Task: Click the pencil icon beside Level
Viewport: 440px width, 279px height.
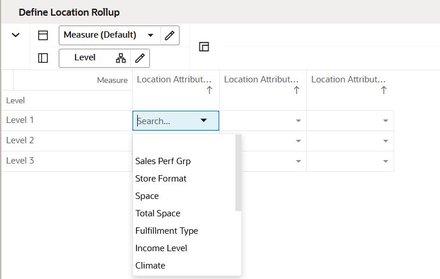Action: [139, 58]
